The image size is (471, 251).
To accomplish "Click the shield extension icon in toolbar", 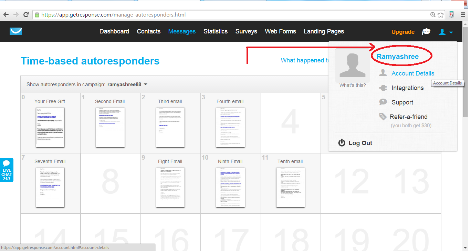I will pyautogui.click(x=452, y=14).
